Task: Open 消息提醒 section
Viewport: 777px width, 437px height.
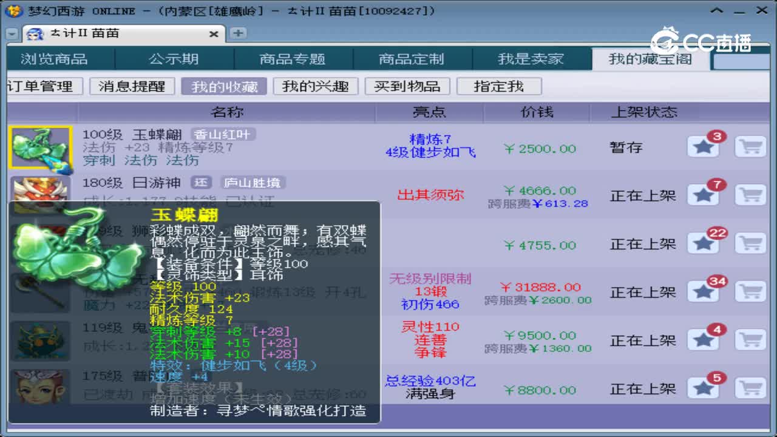Action: (x=132, y=86)
